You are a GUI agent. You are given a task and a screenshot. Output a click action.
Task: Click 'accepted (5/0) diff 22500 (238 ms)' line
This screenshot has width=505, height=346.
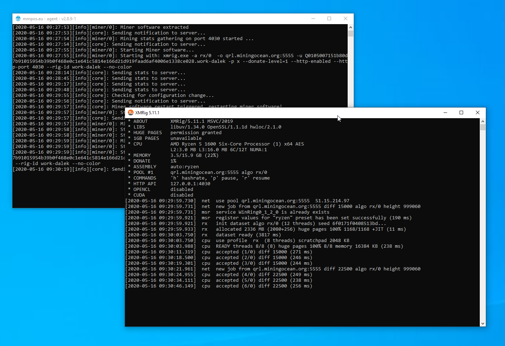tap(218, 280)
